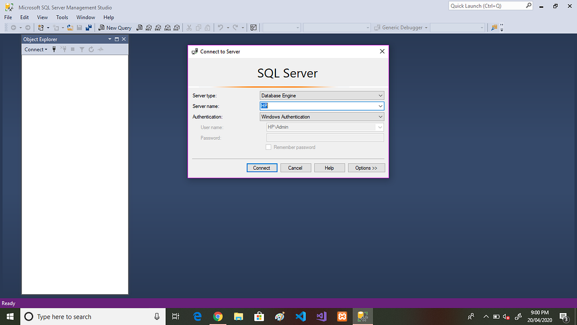The width and height of the screenshot is (577, 325).
Task: Open a new Database Engine Query
Action: pos(140,27)
